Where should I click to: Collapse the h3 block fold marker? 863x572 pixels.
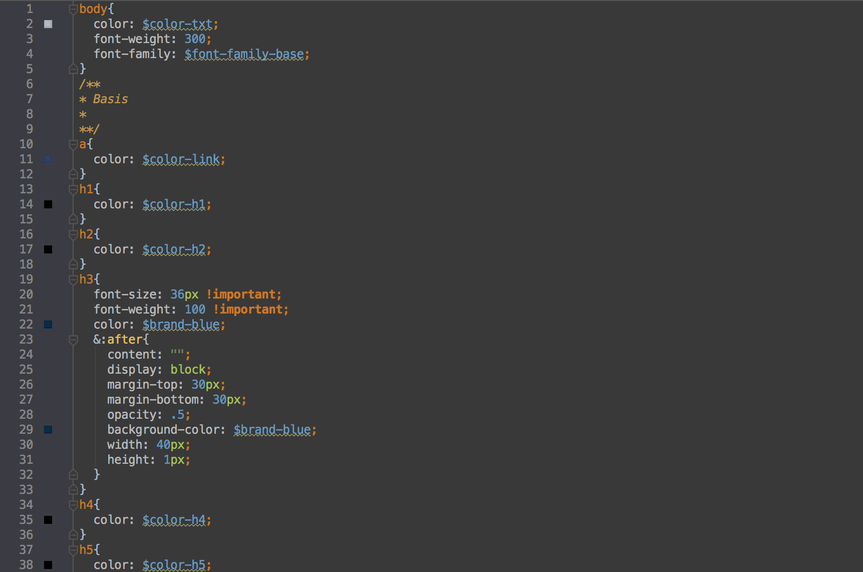click(73, 279)
